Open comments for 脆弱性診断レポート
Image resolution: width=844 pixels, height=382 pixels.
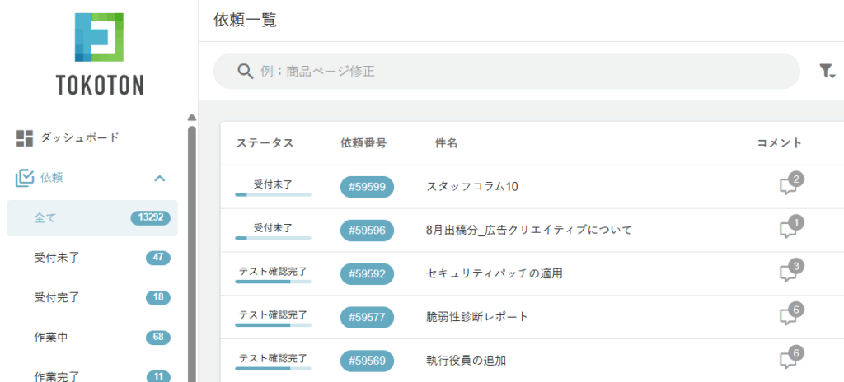coord(789,316)
